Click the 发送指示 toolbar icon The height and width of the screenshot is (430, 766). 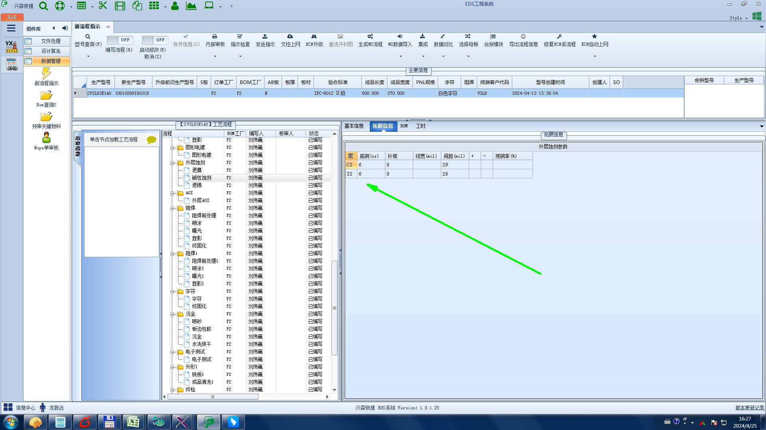pyautogui.click(x=265, y=37)
